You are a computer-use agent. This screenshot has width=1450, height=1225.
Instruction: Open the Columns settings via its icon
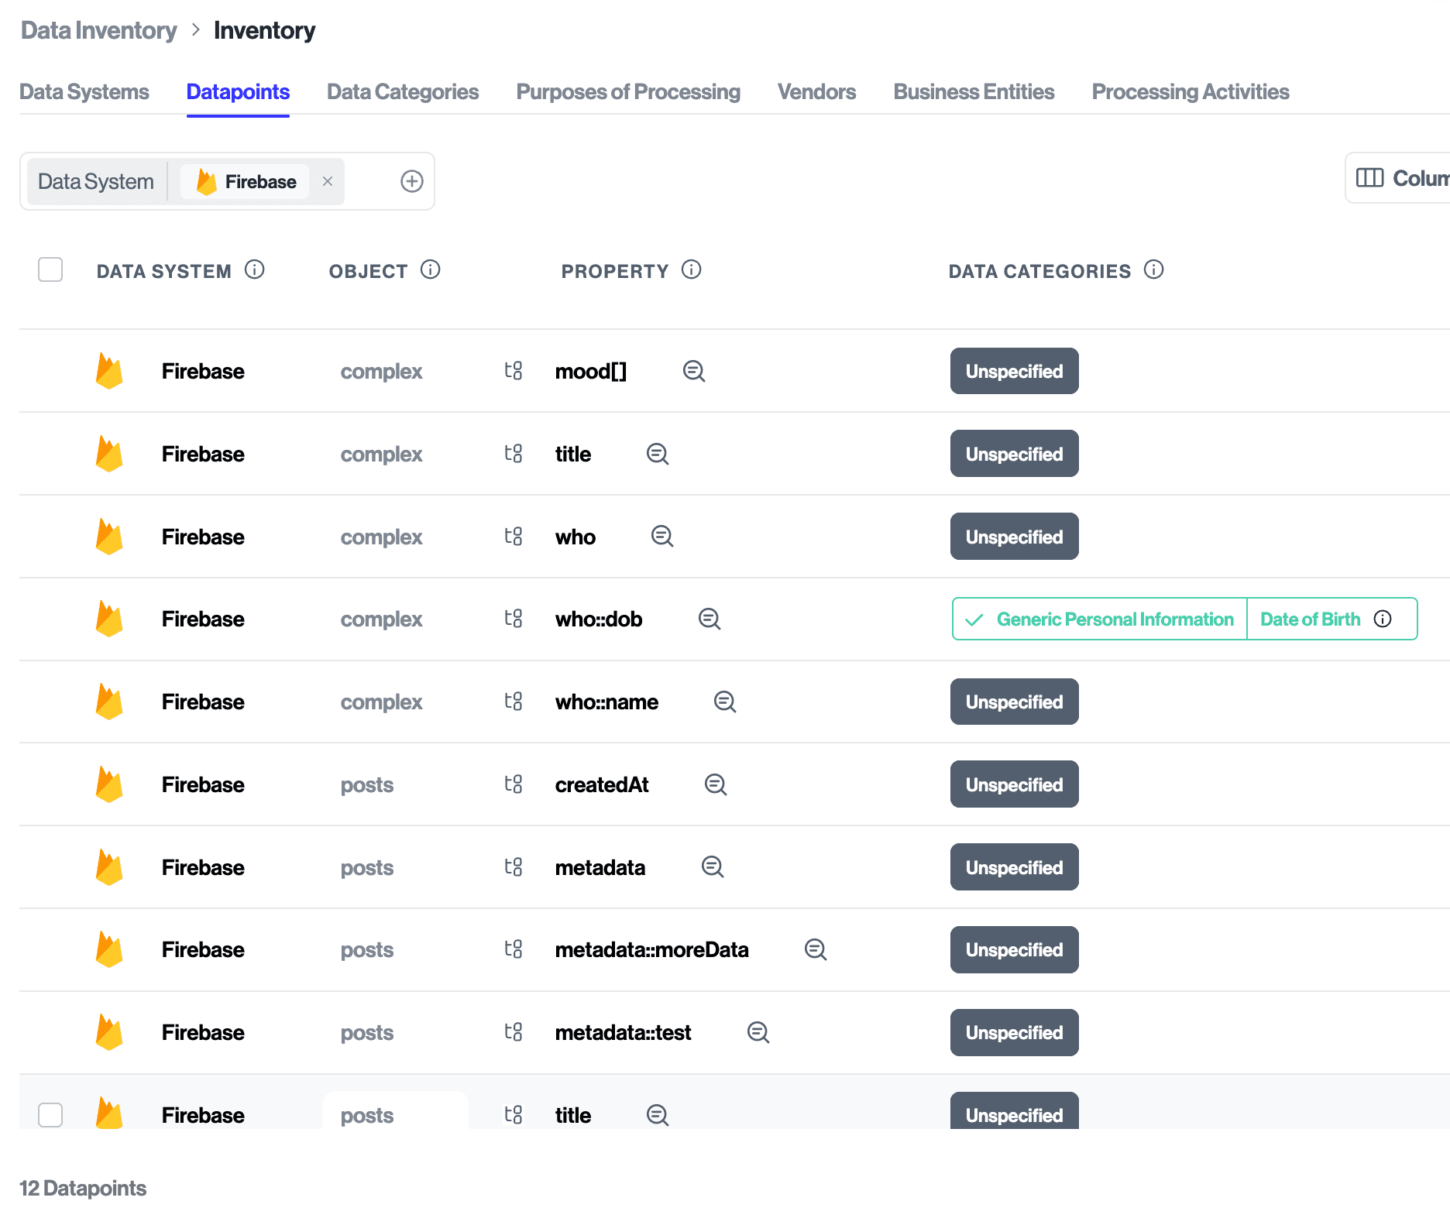pyautogui.click(x=1370, y=178)
